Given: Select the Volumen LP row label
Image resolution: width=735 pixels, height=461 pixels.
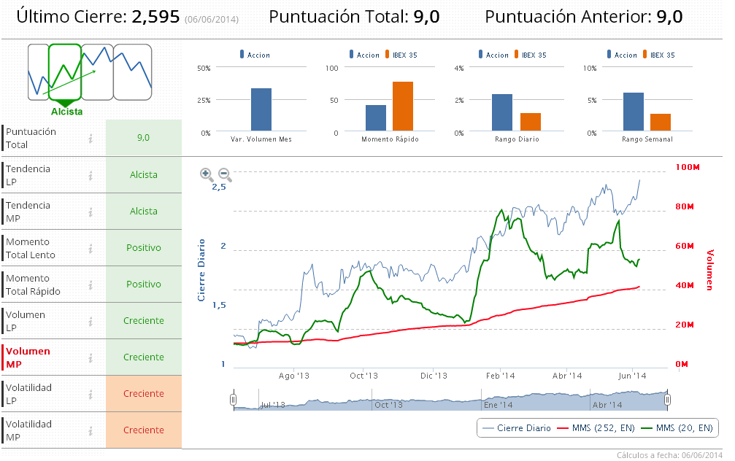Looking at the screenshot, I should (x=26, y=322).
